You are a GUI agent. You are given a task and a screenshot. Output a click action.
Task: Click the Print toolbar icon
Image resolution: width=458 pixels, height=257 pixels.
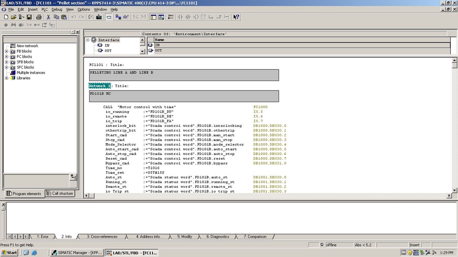coord(39,17)
